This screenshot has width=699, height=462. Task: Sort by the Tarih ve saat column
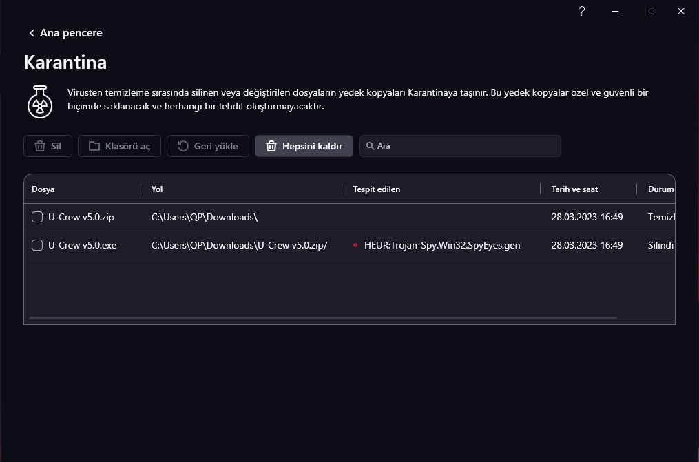coord(574,189)
